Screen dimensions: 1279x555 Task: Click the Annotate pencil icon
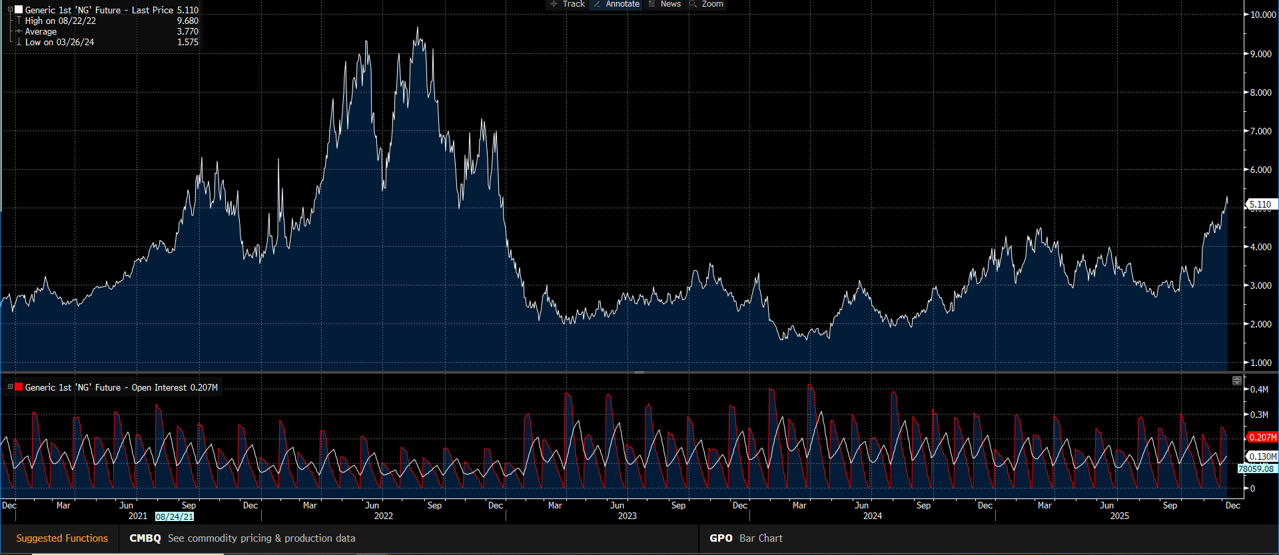coord(597,4)
